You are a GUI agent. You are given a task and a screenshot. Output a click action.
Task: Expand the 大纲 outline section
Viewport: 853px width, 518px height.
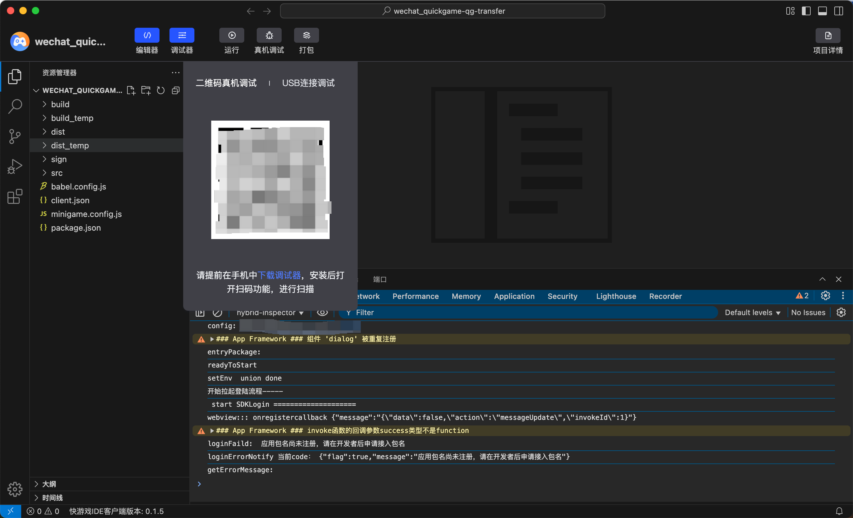[x=49, y=484]
